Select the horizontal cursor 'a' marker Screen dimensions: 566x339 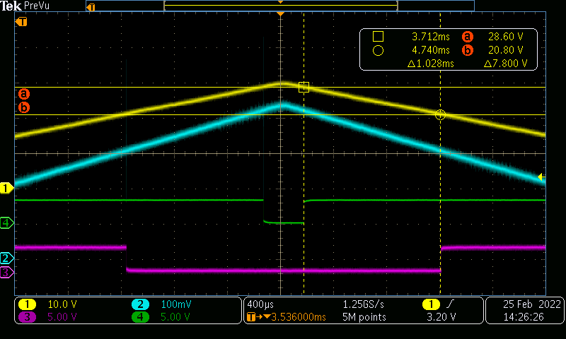24,93
